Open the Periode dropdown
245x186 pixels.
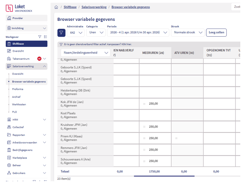[x=138, y=33]
